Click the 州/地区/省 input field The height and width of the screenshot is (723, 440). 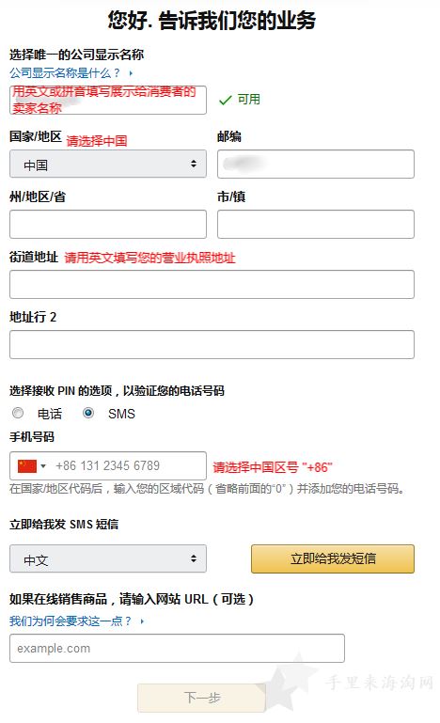point(108,224)
